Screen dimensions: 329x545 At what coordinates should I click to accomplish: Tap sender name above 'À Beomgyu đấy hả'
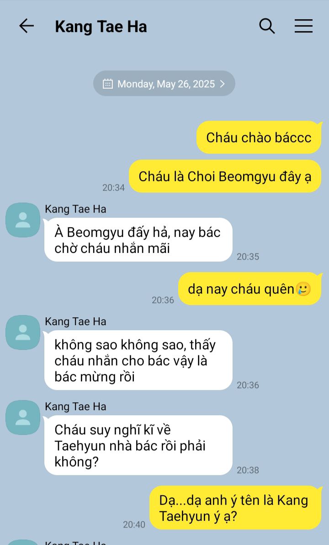pos(75,209)
